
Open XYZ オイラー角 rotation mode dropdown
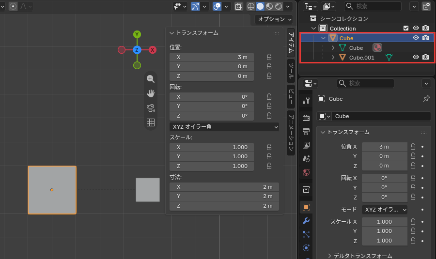pos(224,127)
